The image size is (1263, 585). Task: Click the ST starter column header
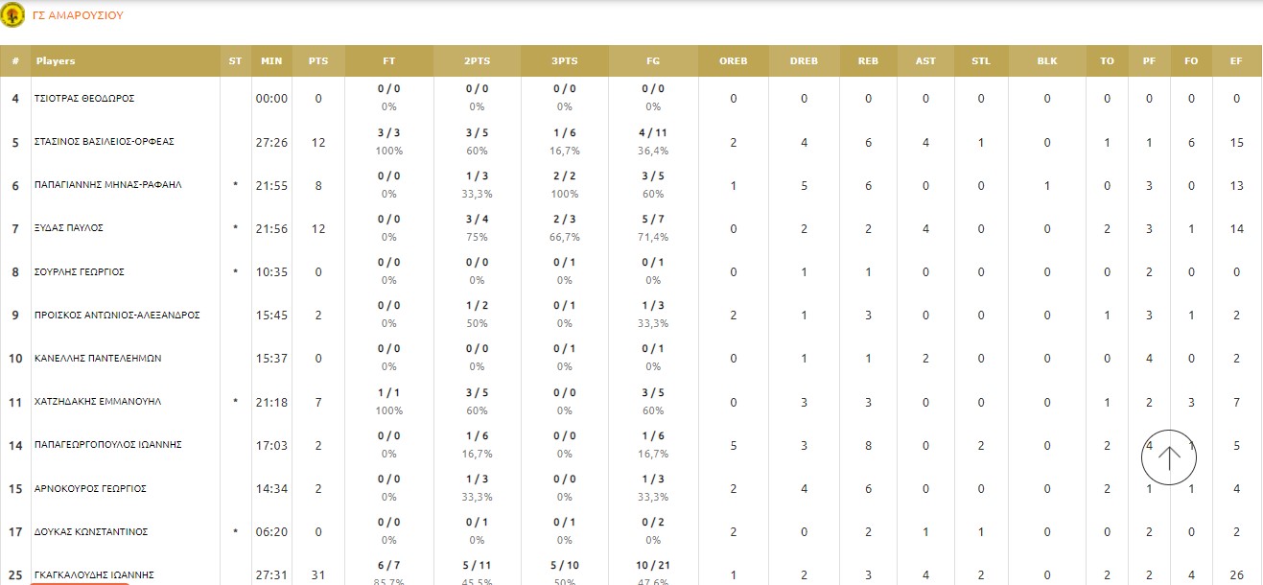[x=235, y=61]
